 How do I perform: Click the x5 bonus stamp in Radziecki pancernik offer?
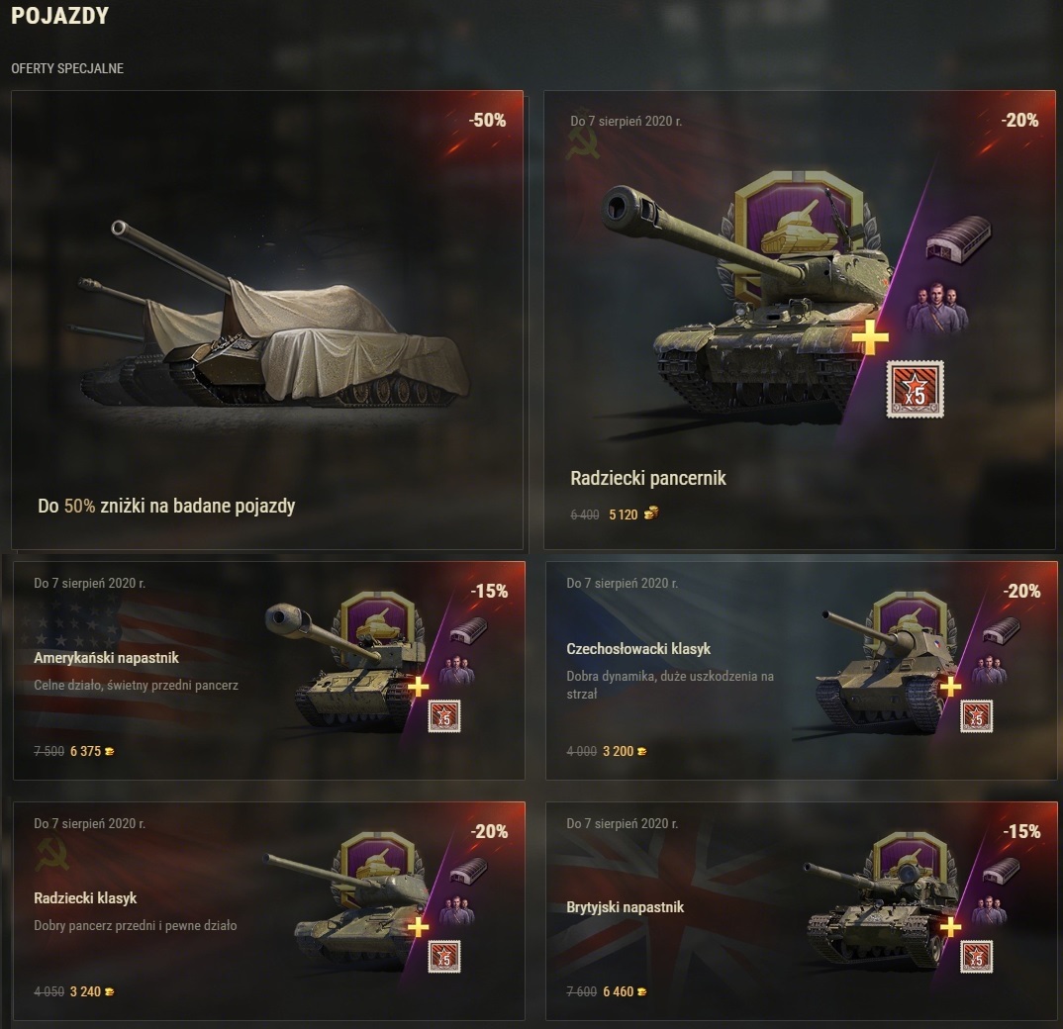(x=916, y=389)
